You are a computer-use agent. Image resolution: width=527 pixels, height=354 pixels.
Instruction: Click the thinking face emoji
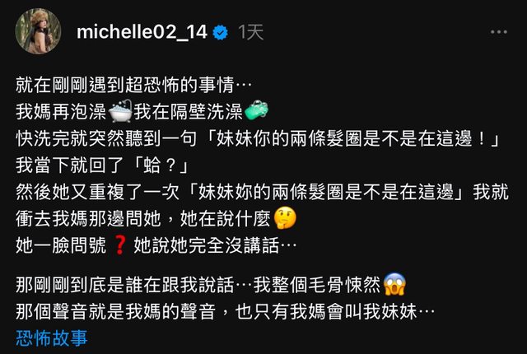point(285,219)
